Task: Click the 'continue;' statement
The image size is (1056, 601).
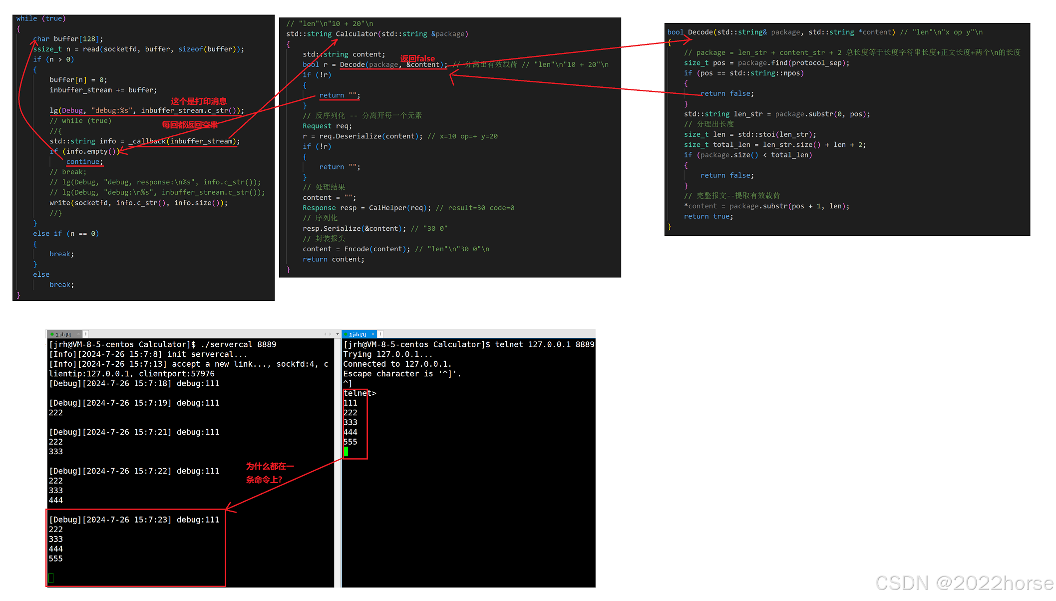Action: tap(85, 162)
